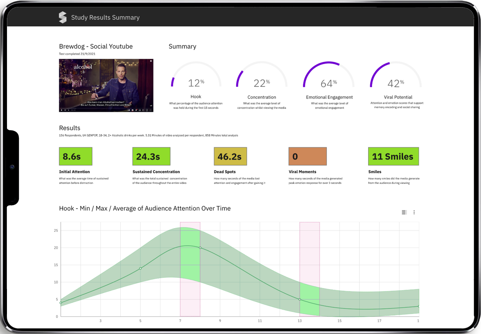Click the y-axis label 25
The image size is (481, 334).
coord(56,231)
